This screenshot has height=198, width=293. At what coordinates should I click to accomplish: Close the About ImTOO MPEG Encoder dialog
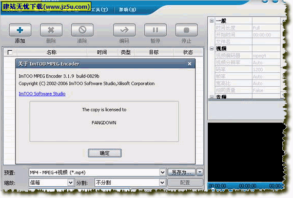[x=189, y=64]
